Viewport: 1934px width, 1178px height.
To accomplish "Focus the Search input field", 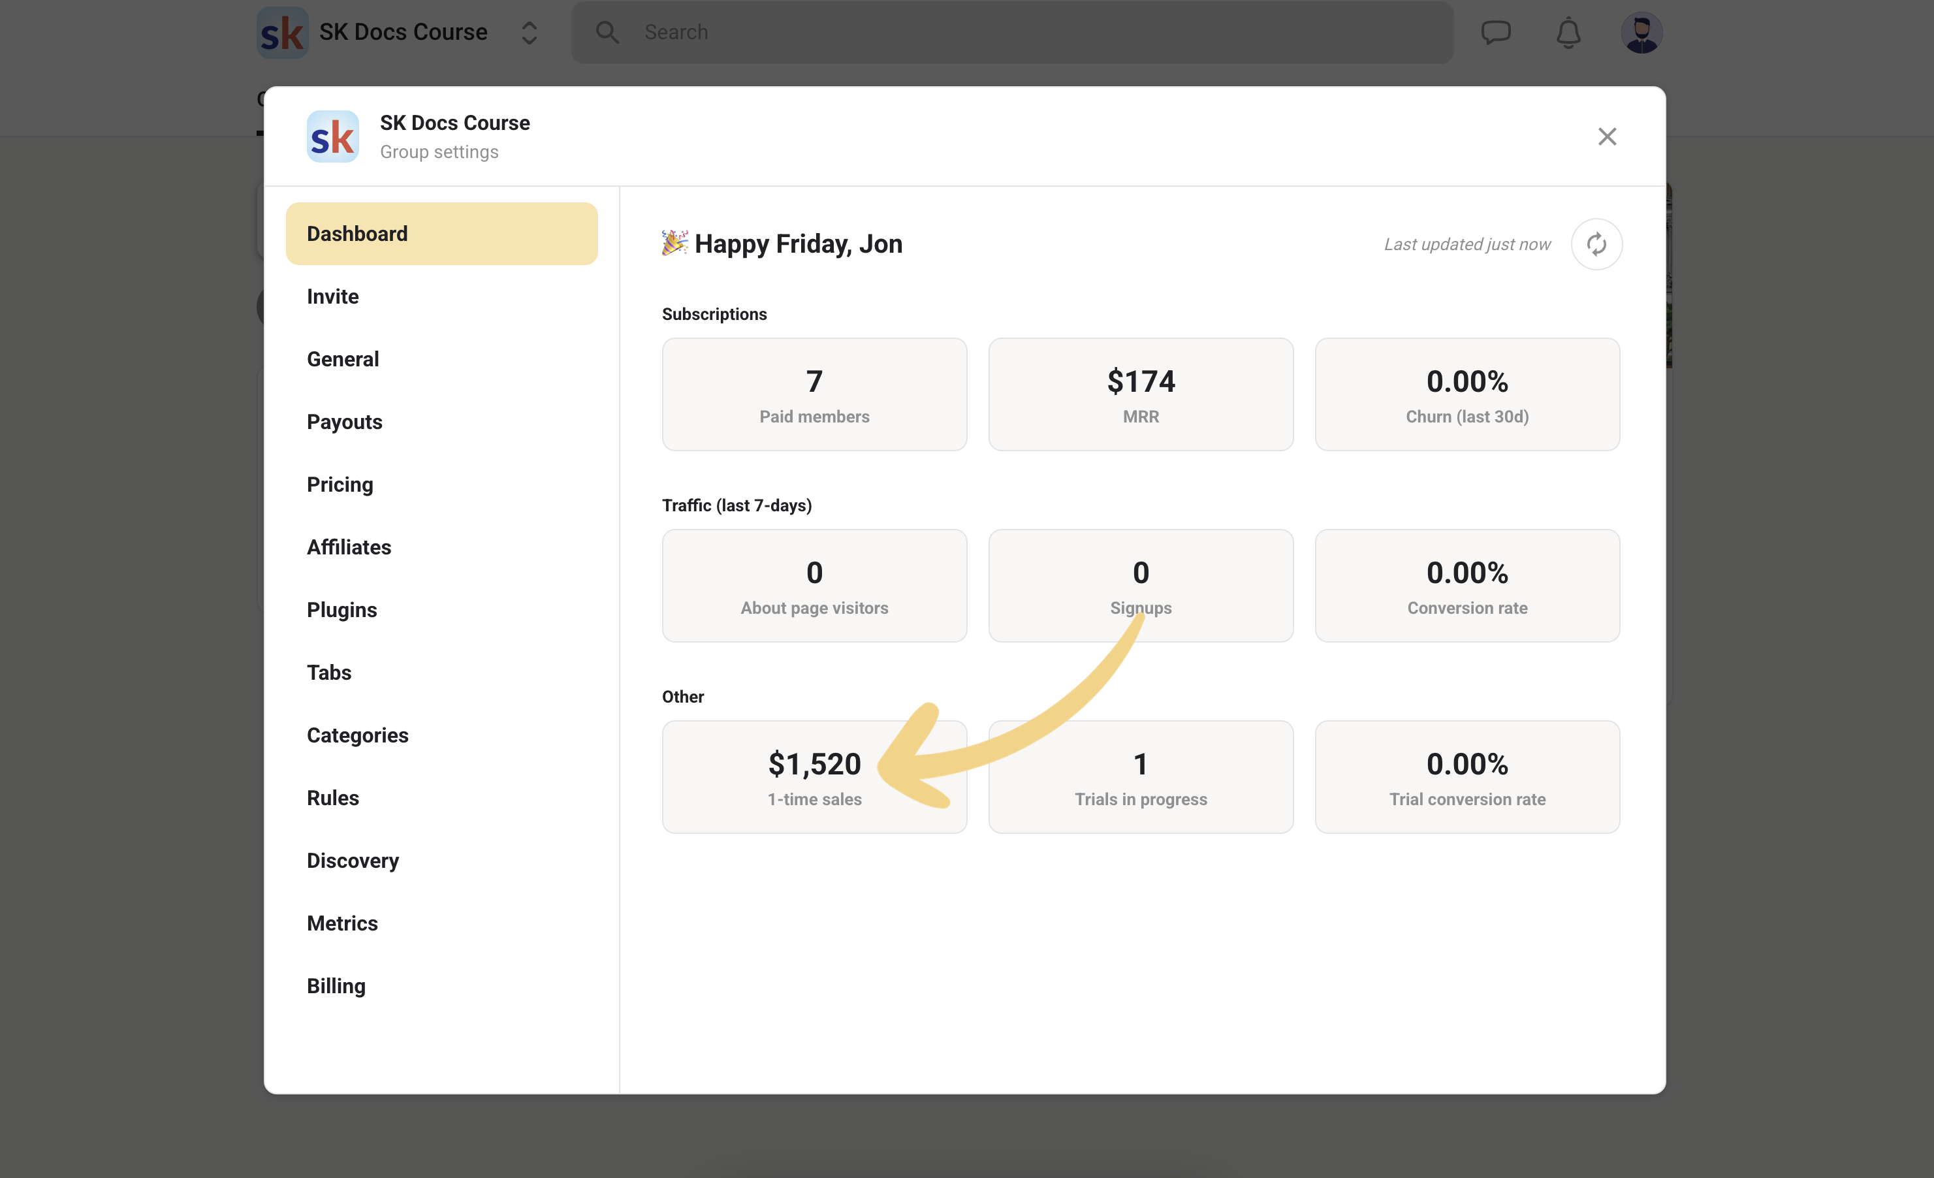I will [1012, 32].
